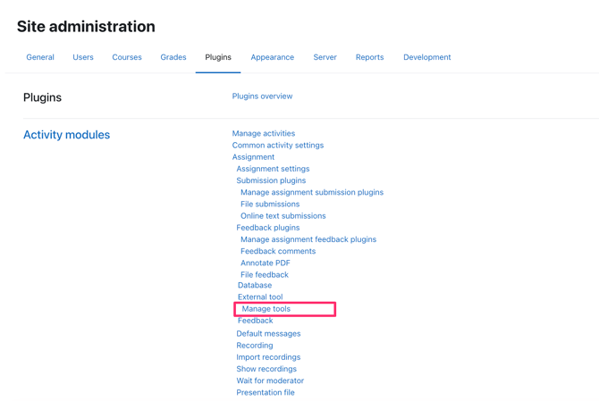
Task: Open Assignment settings link
Action: [273, 169]
